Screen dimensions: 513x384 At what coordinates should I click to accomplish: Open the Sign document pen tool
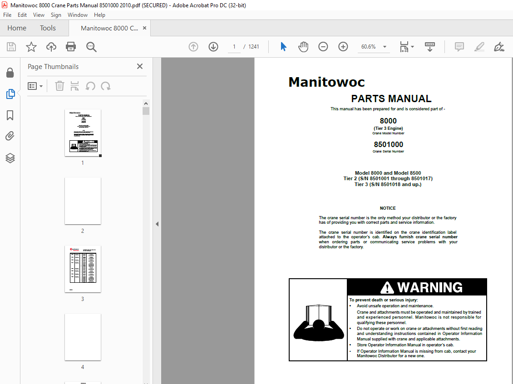(x=499, y=47)
